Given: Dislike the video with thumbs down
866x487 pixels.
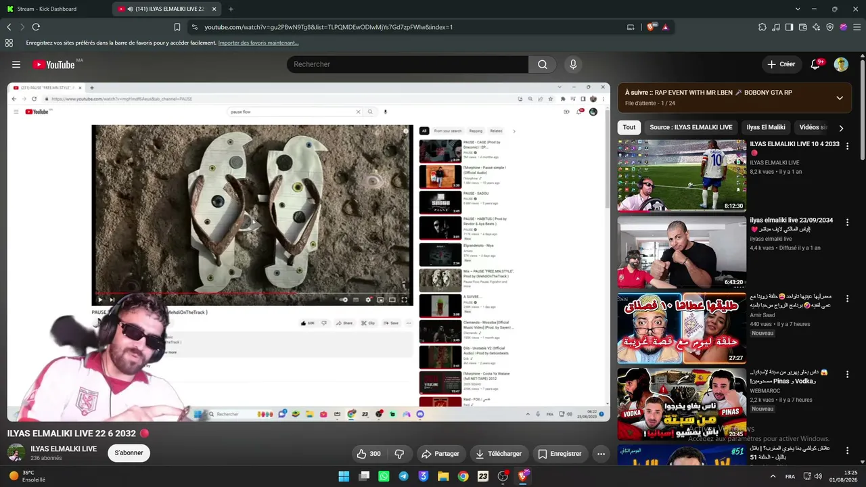Looking at the screenshot, I should click(399, 454).
